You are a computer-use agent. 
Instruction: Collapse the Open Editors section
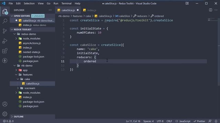[12, 16]
